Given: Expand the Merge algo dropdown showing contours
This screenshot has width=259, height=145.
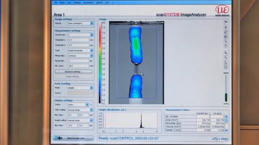Looking at the screenshot, I should click(x=92, y=56).
